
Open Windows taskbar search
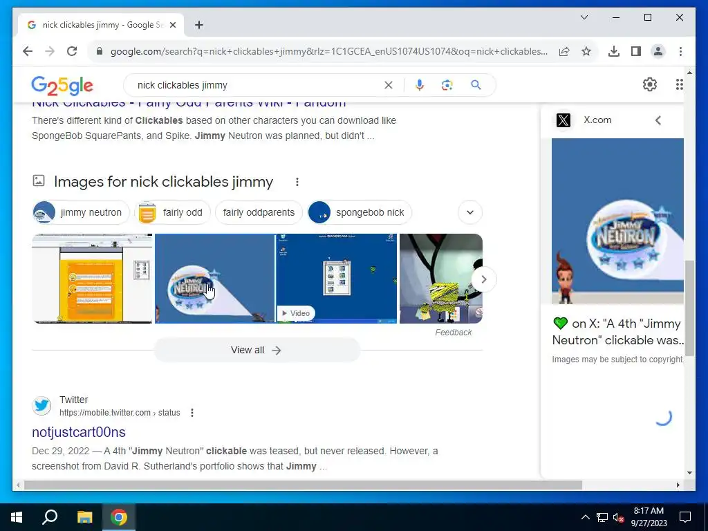click(x=50, y=517)
